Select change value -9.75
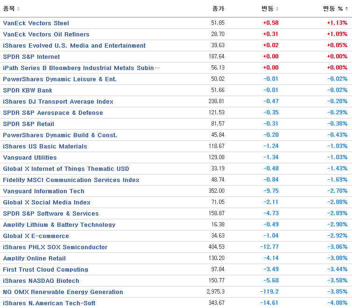Viewport: 352px width, 308px height. (x=271, y=191)
